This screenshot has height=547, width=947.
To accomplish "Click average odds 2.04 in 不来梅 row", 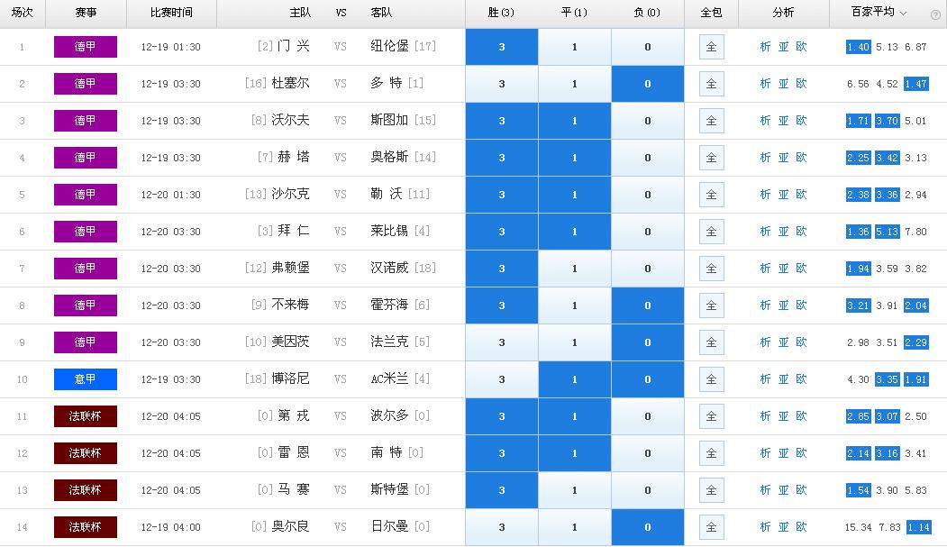I will (916, 305).
